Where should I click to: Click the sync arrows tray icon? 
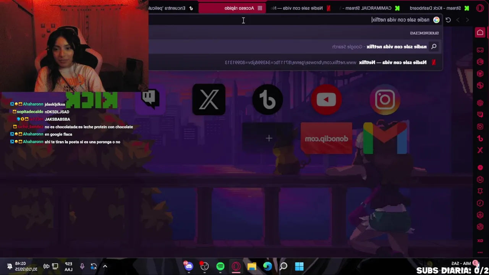(x=94, y=267)
